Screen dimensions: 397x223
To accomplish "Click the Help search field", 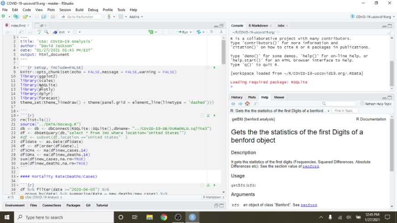I will pos(338,104).
